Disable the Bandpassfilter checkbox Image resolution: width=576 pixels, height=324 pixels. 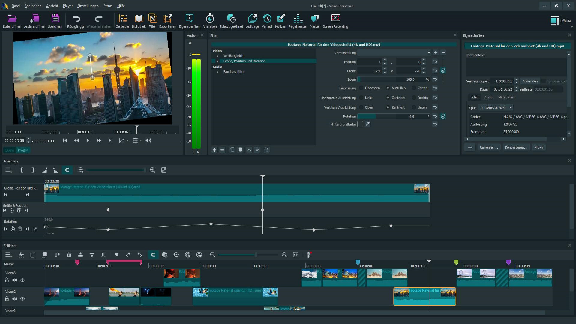pyautogui.click(x=217, y=72)
